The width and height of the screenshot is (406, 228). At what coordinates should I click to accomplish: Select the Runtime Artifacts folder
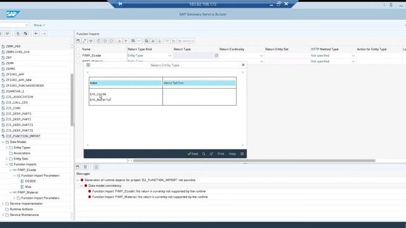(x=21, y=210)
